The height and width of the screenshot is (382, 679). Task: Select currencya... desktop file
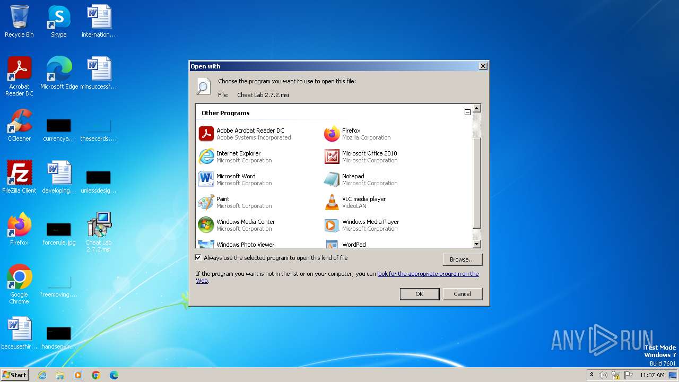coord(59,129)
